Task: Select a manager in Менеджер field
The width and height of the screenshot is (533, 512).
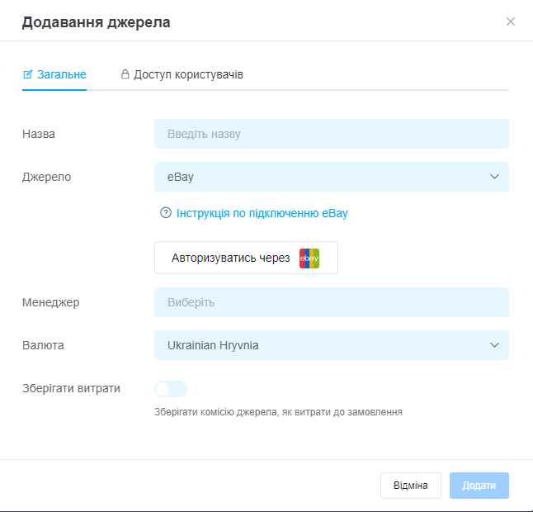Action: tap(331, 302)
